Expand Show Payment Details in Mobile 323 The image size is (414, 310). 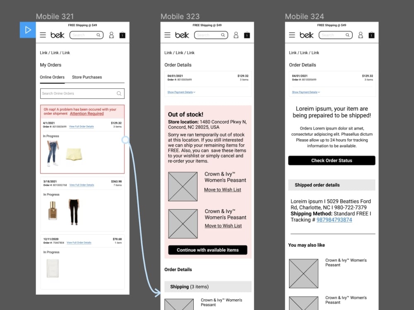(x=181, y=92)
